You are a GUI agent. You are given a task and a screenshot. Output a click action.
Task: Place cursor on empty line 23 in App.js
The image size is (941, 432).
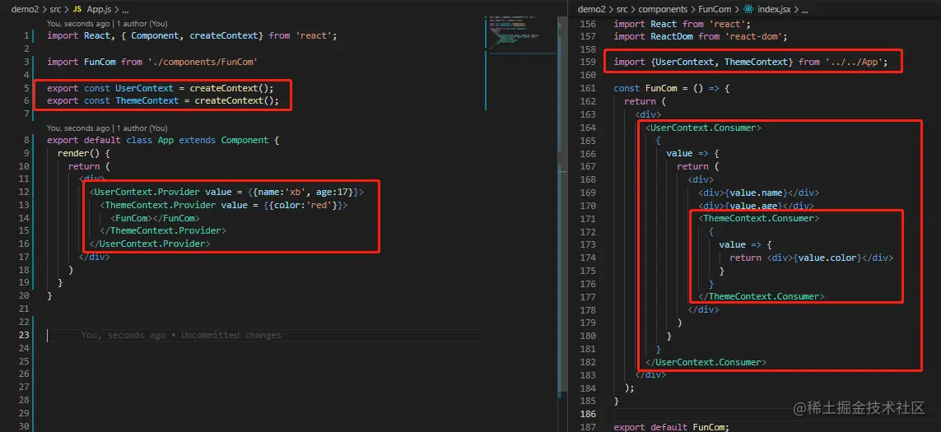click(264, 335)
